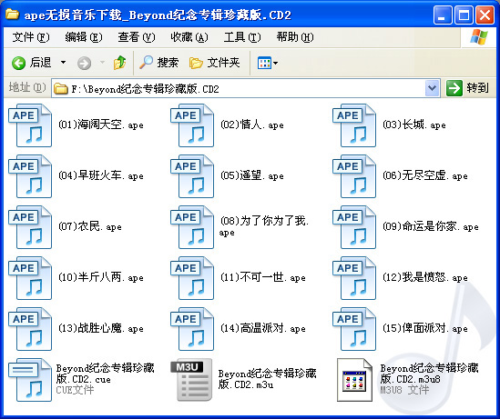Select file name (06)无尽空虚.ape
The width and height of the screenshot is (500, 419).
(425, 175)
